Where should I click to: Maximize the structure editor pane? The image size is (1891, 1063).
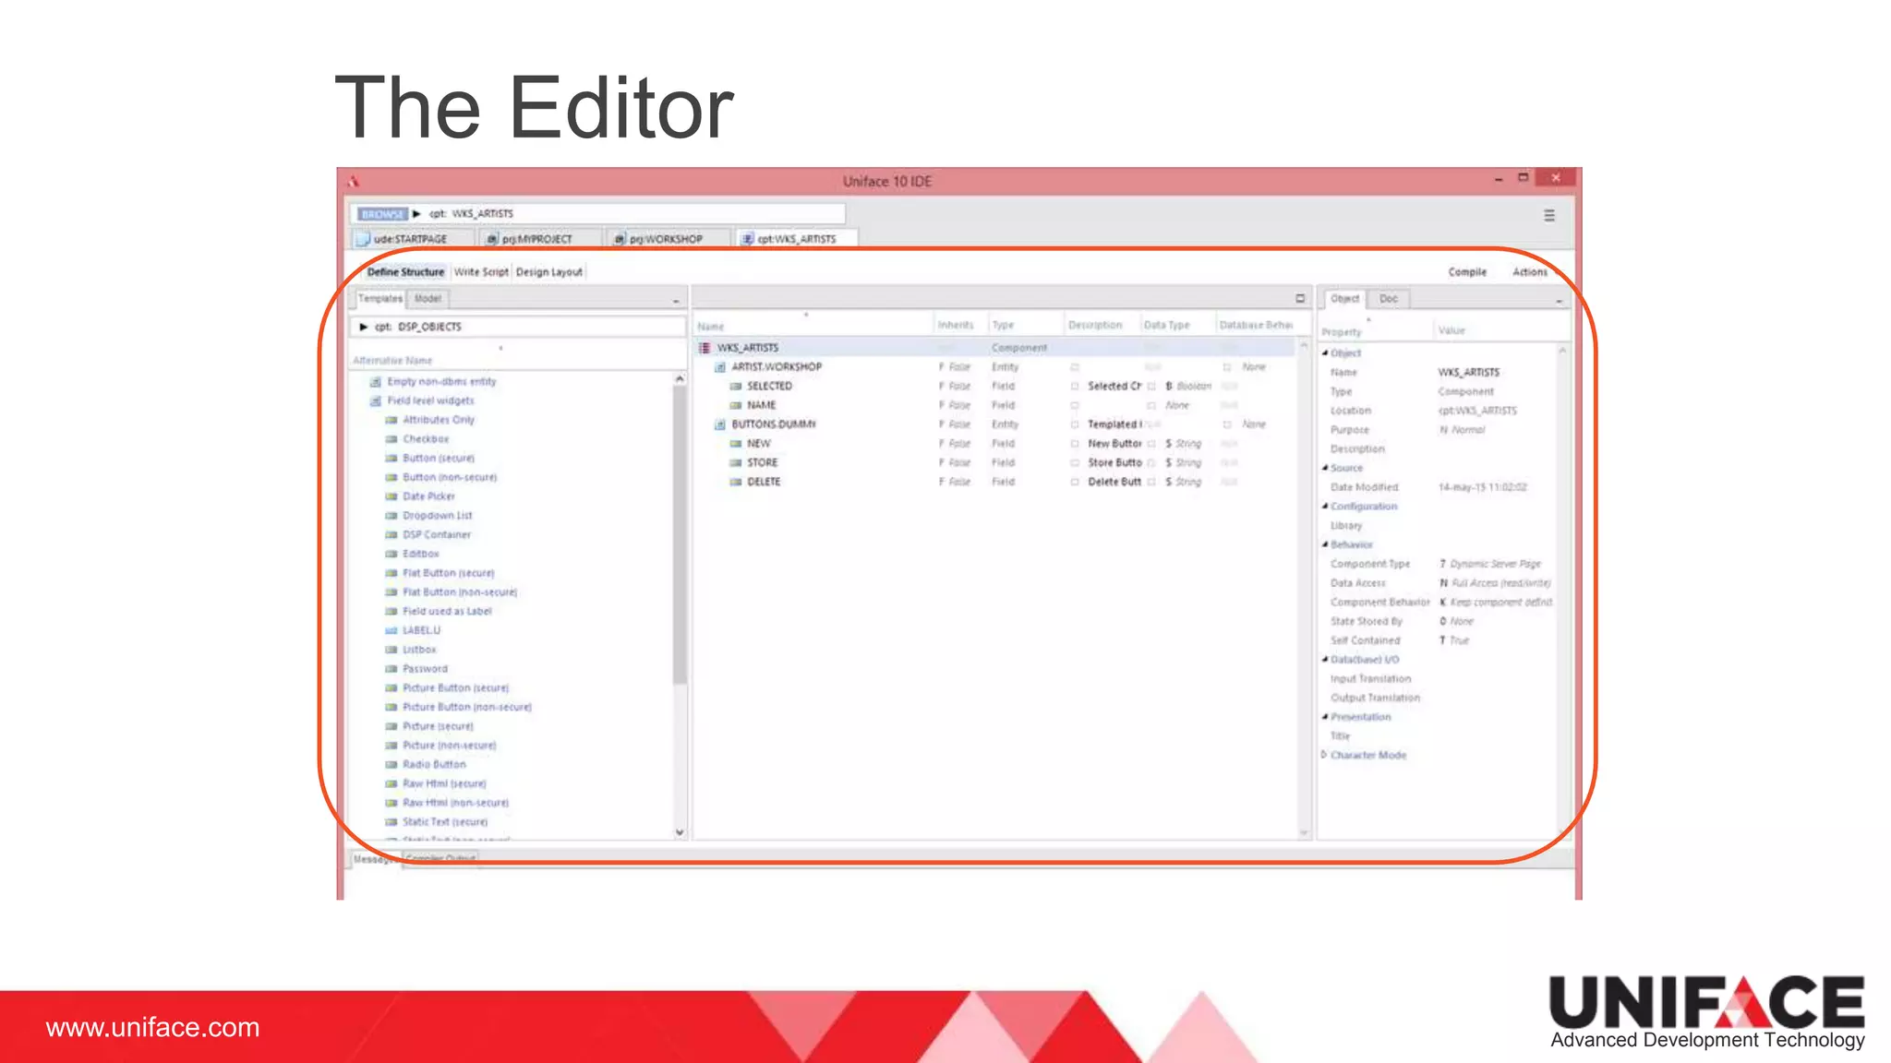coord(1300,299)
